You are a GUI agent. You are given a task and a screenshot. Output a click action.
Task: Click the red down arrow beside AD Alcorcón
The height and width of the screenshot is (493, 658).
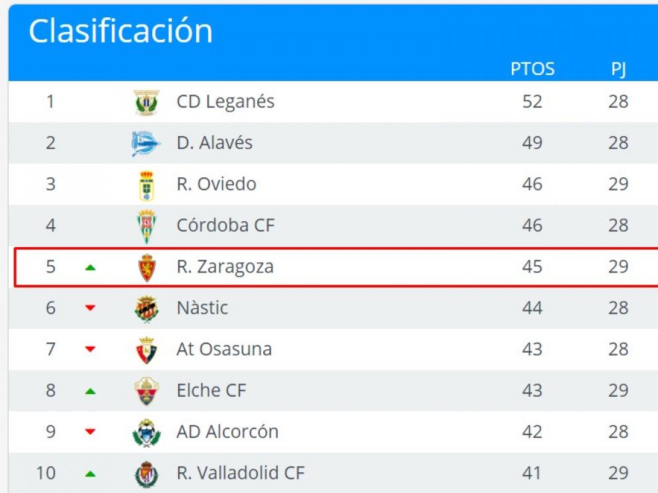pyautogui.click(x=90, y=431)
